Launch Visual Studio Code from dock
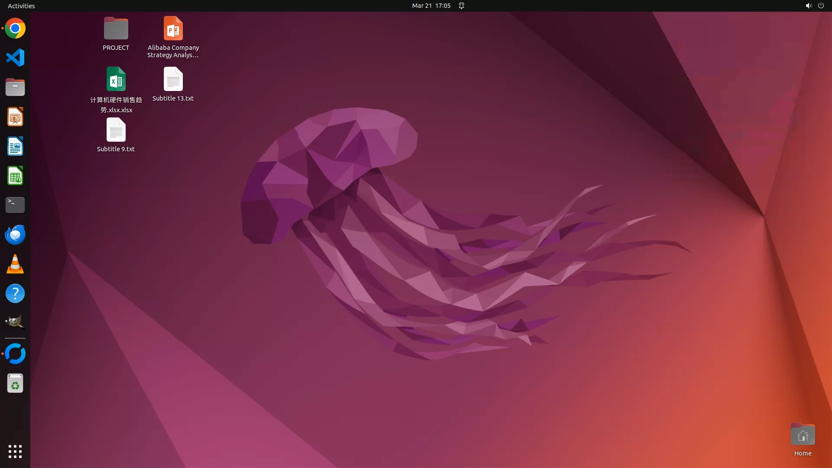 [x=15, y=58]
